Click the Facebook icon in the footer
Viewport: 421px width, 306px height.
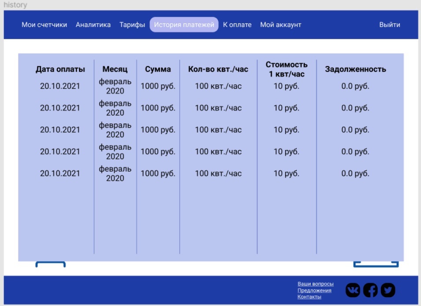pos(370,290)
